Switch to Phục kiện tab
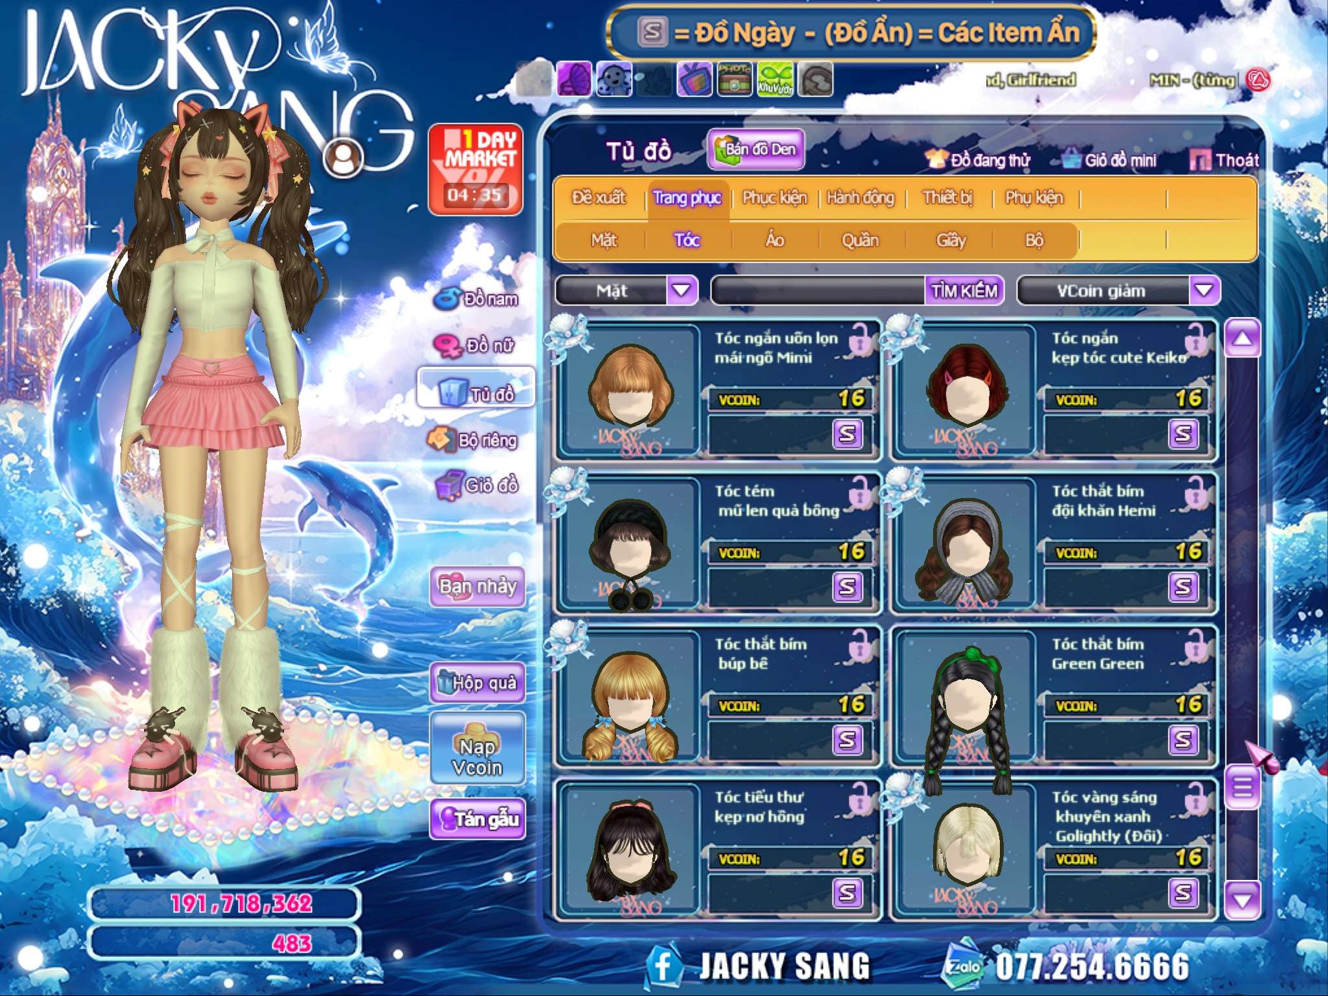This screenshot has height=996, width=1328. coord(775,197)
